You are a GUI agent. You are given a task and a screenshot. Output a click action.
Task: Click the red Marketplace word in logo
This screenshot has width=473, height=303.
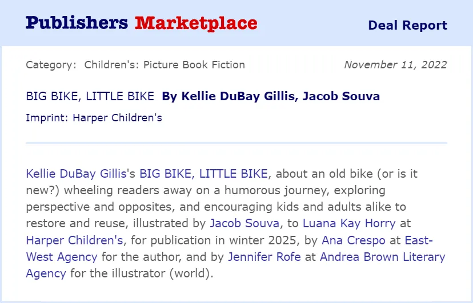196,23
